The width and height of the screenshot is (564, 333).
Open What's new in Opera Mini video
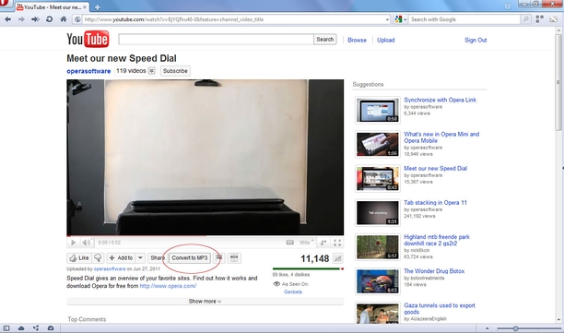pos(441,137)
